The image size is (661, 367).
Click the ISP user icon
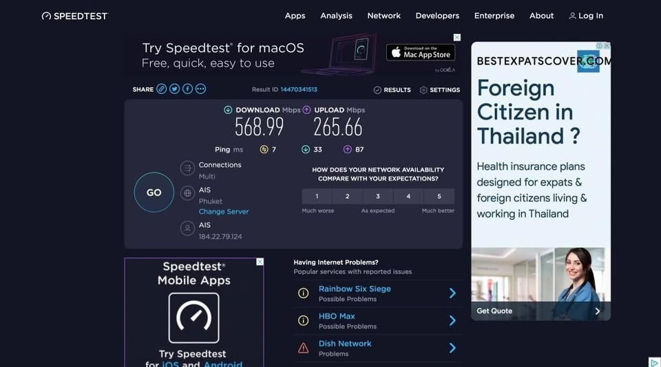tap(187, 228)
